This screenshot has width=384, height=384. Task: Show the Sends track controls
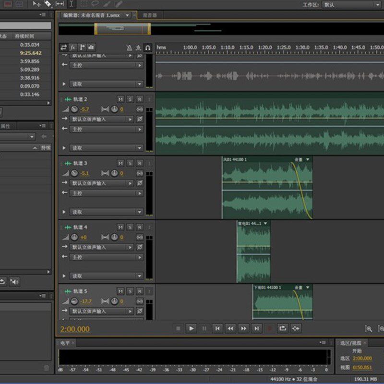[x=82, y=47]
